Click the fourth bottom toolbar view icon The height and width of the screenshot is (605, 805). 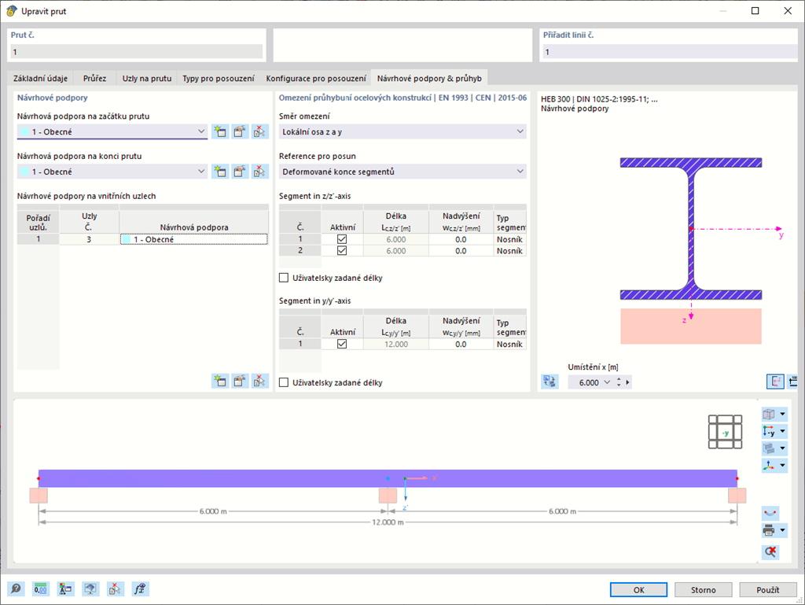click(x=90, y=588)
